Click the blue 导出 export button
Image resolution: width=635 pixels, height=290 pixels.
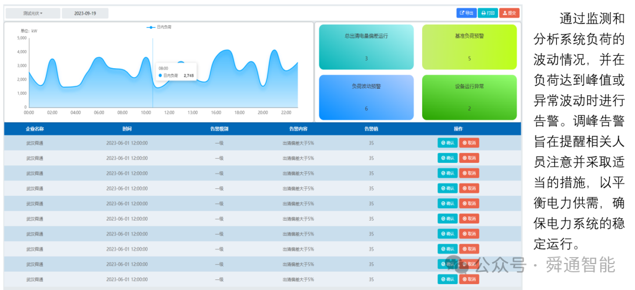(466, 13)
